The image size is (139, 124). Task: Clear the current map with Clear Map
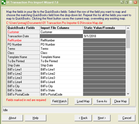click(120, 101)
